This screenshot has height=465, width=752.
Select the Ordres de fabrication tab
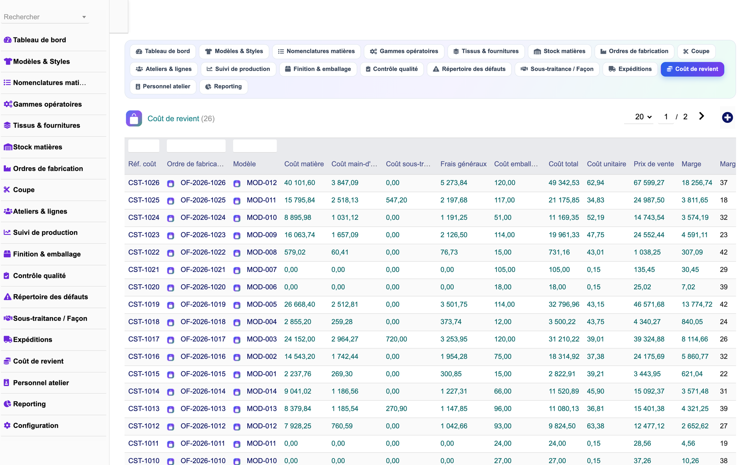pyautogui.click(x=634, y=51)
